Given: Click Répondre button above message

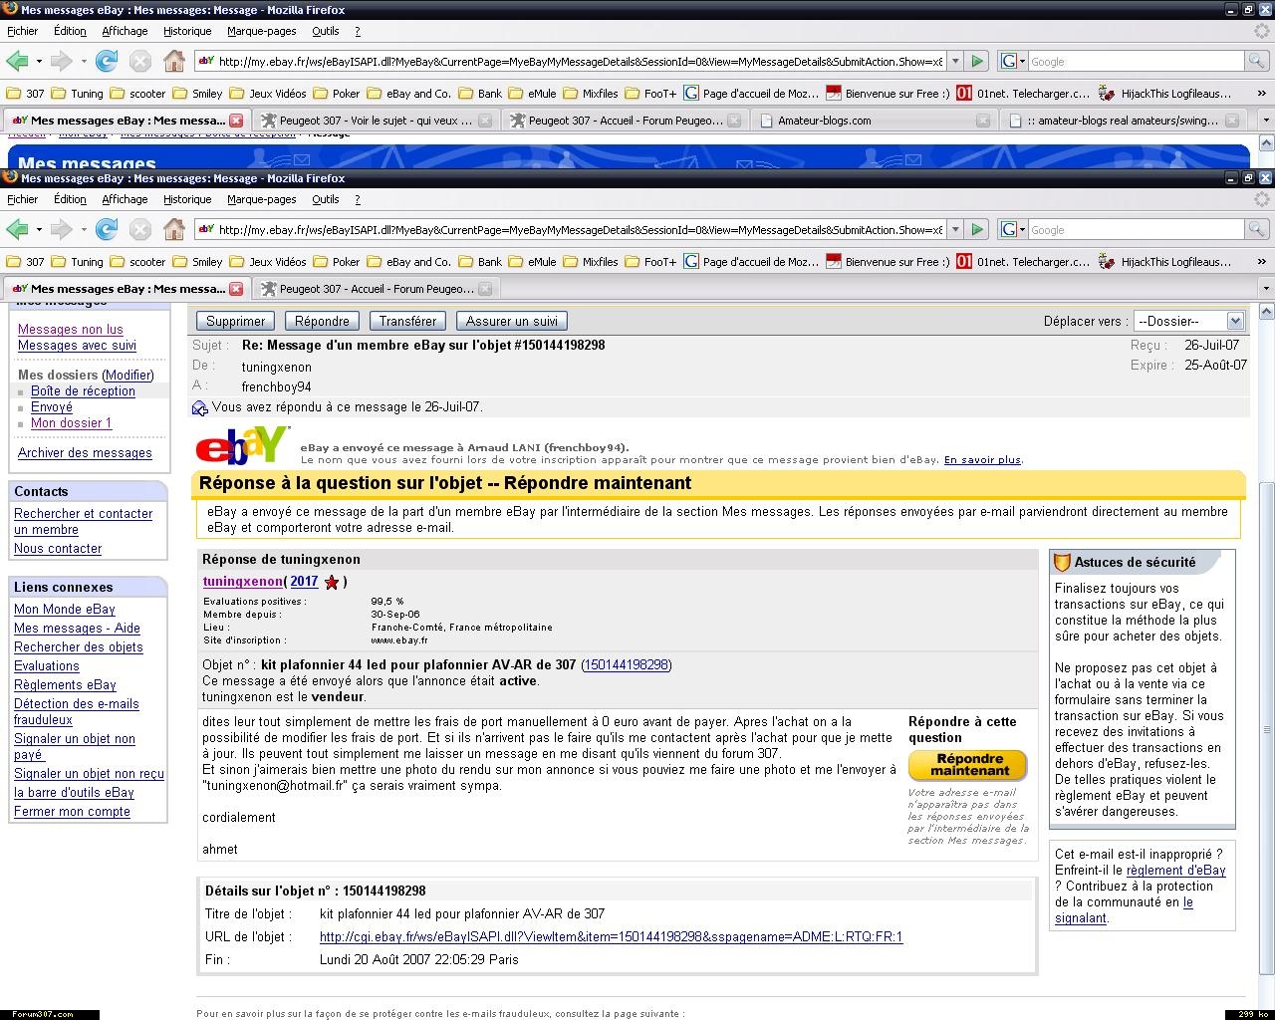Looking at the screenshot, I should click(322, 321).
